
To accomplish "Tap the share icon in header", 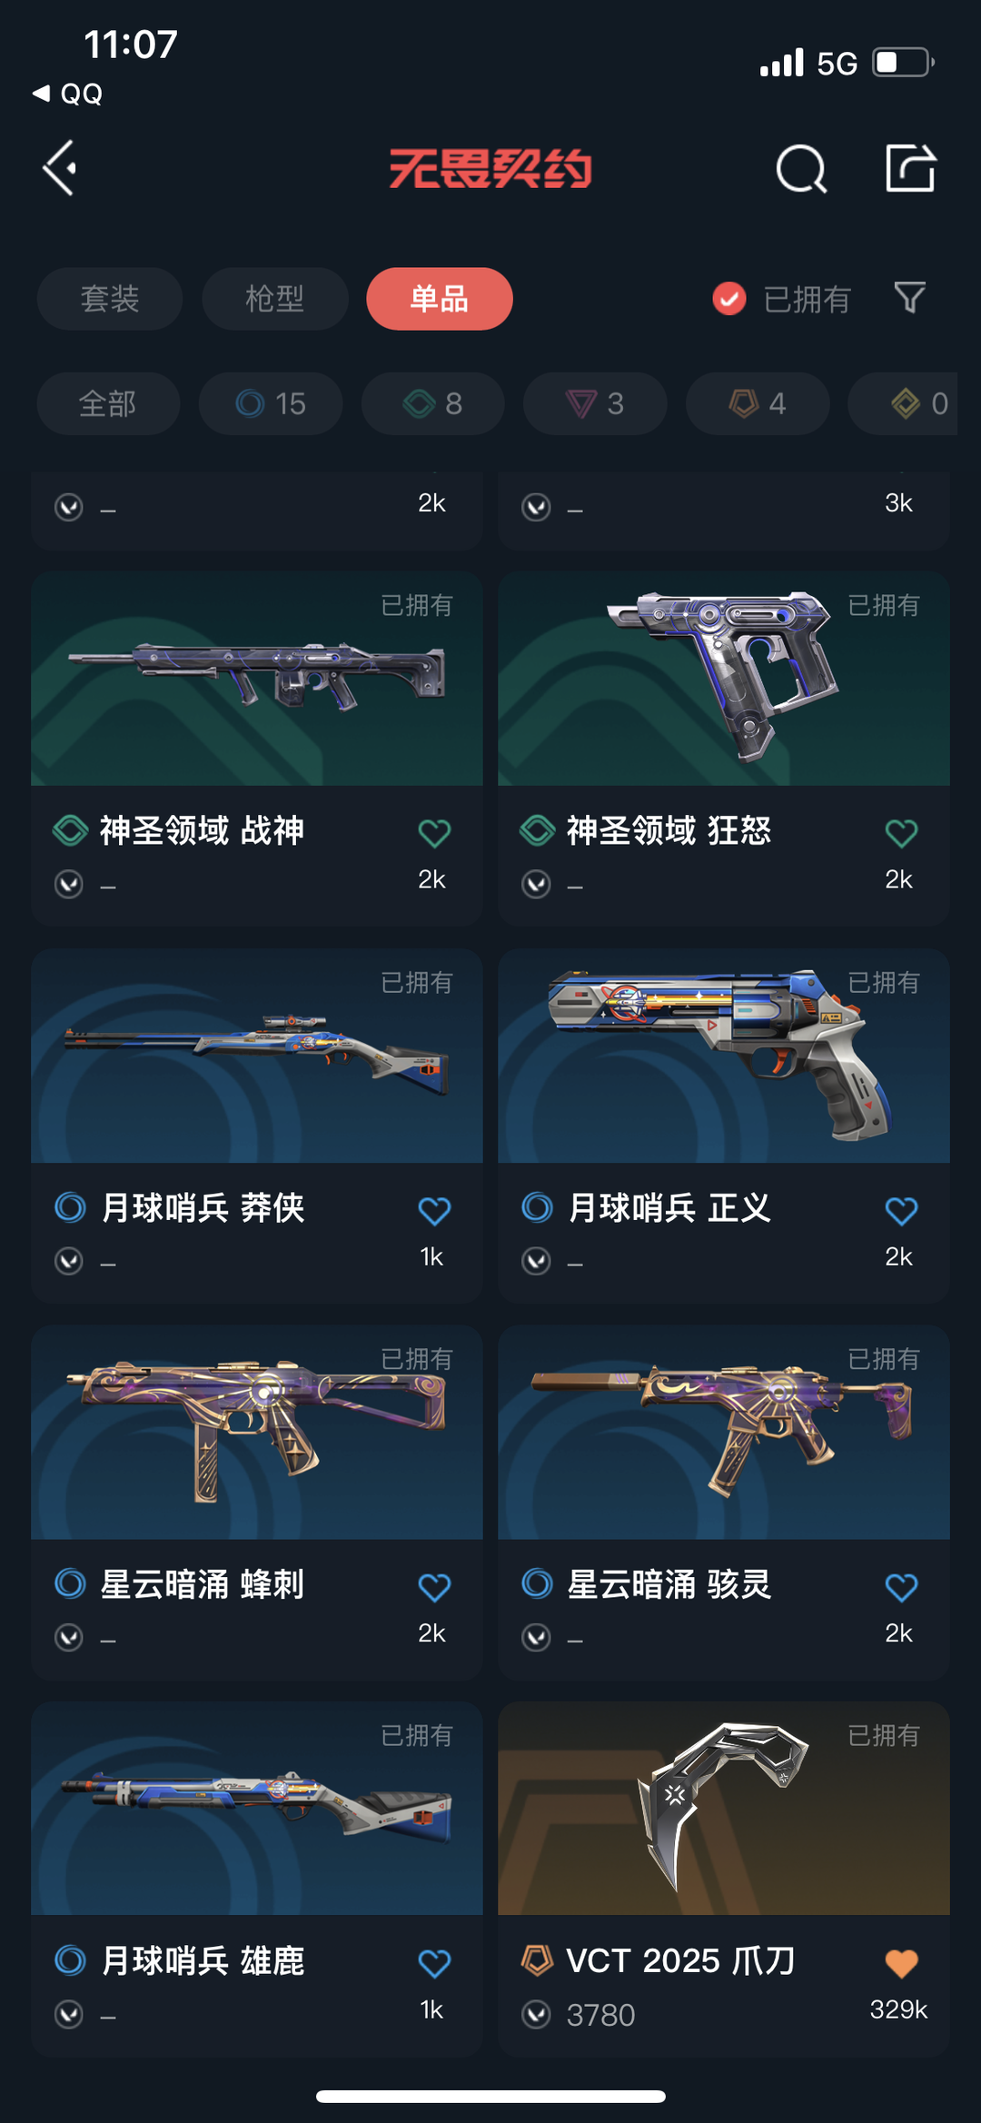I will (x=910, y=168).
